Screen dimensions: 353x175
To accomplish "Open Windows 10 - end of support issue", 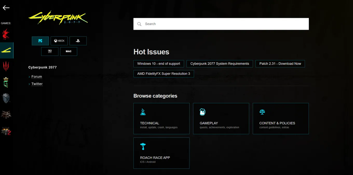I will coord(159,64).
